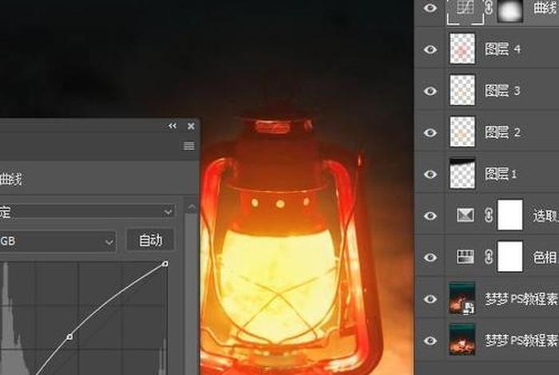This screenshot has height=375, width=559.
Task: Select the 曲线 layer's radial mask thumbnail
Action: [510, 10]
